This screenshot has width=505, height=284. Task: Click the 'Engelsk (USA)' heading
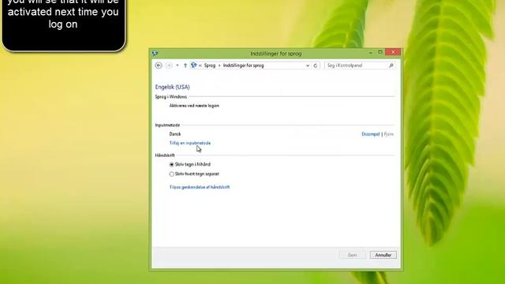[x=172, y=87]
